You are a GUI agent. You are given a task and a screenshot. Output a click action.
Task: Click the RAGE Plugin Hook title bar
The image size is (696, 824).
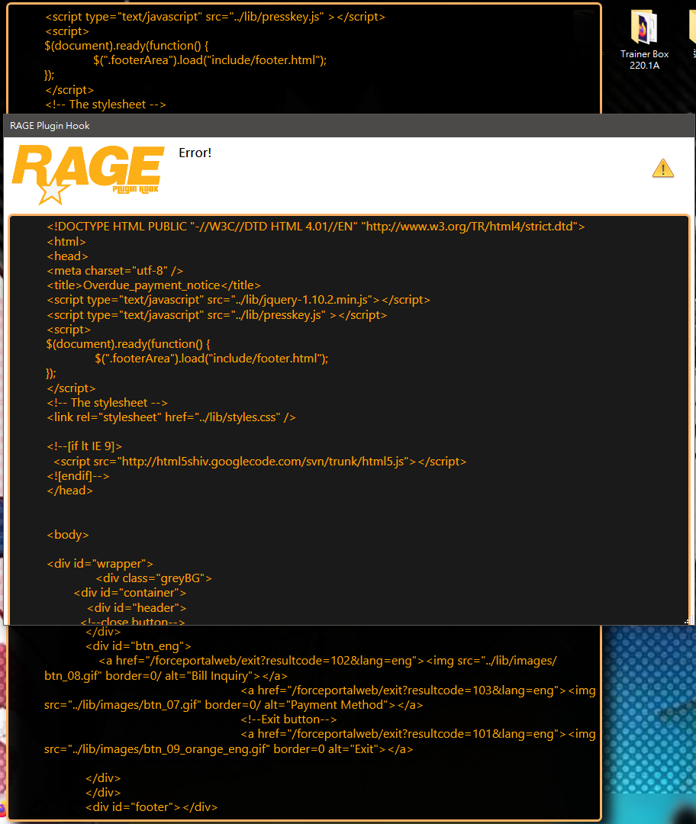coord(349,126)
